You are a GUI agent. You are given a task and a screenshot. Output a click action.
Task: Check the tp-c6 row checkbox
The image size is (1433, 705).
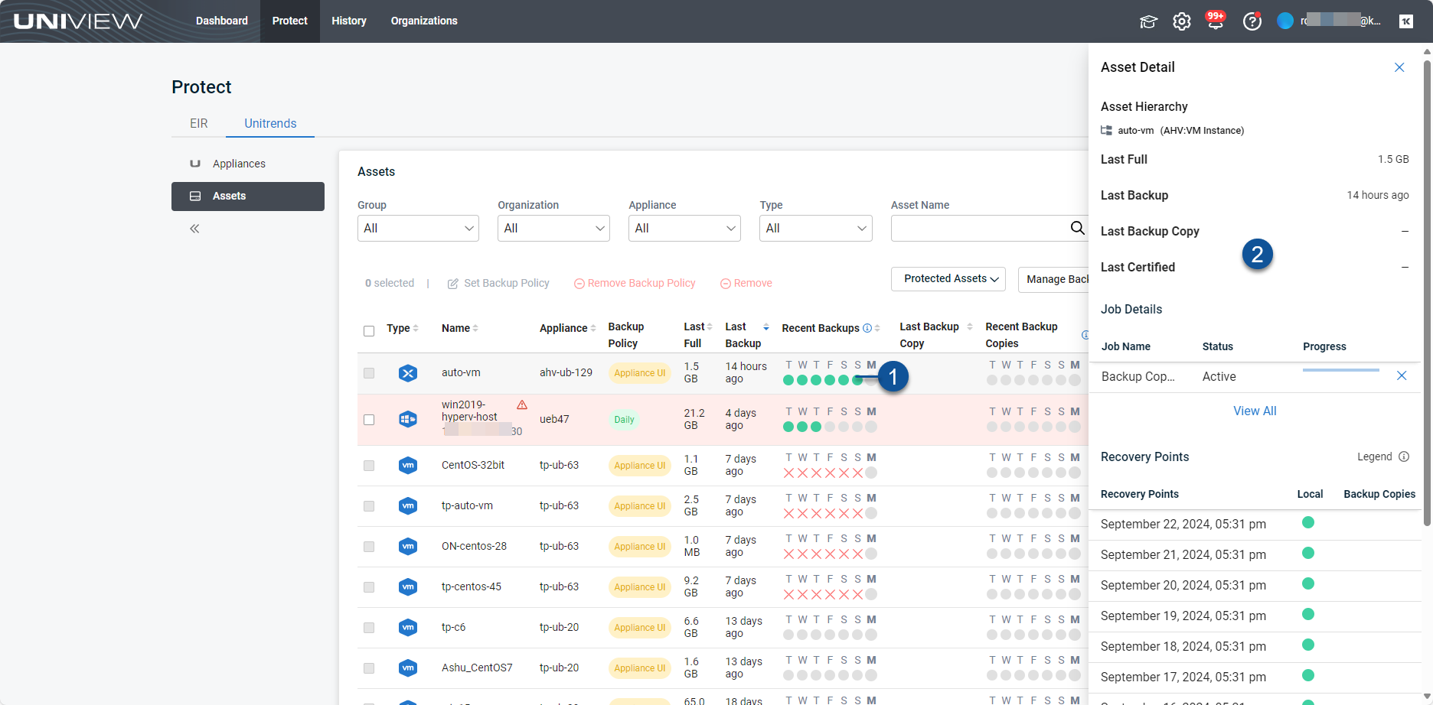(x=369, y=628)
